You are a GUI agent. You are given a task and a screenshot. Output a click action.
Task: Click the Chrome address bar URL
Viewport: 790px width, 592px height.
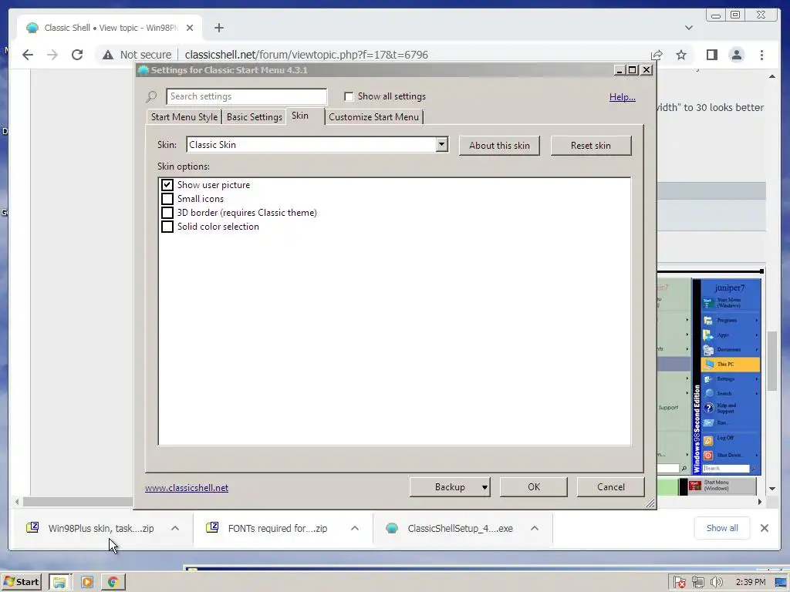pos(306,55)
